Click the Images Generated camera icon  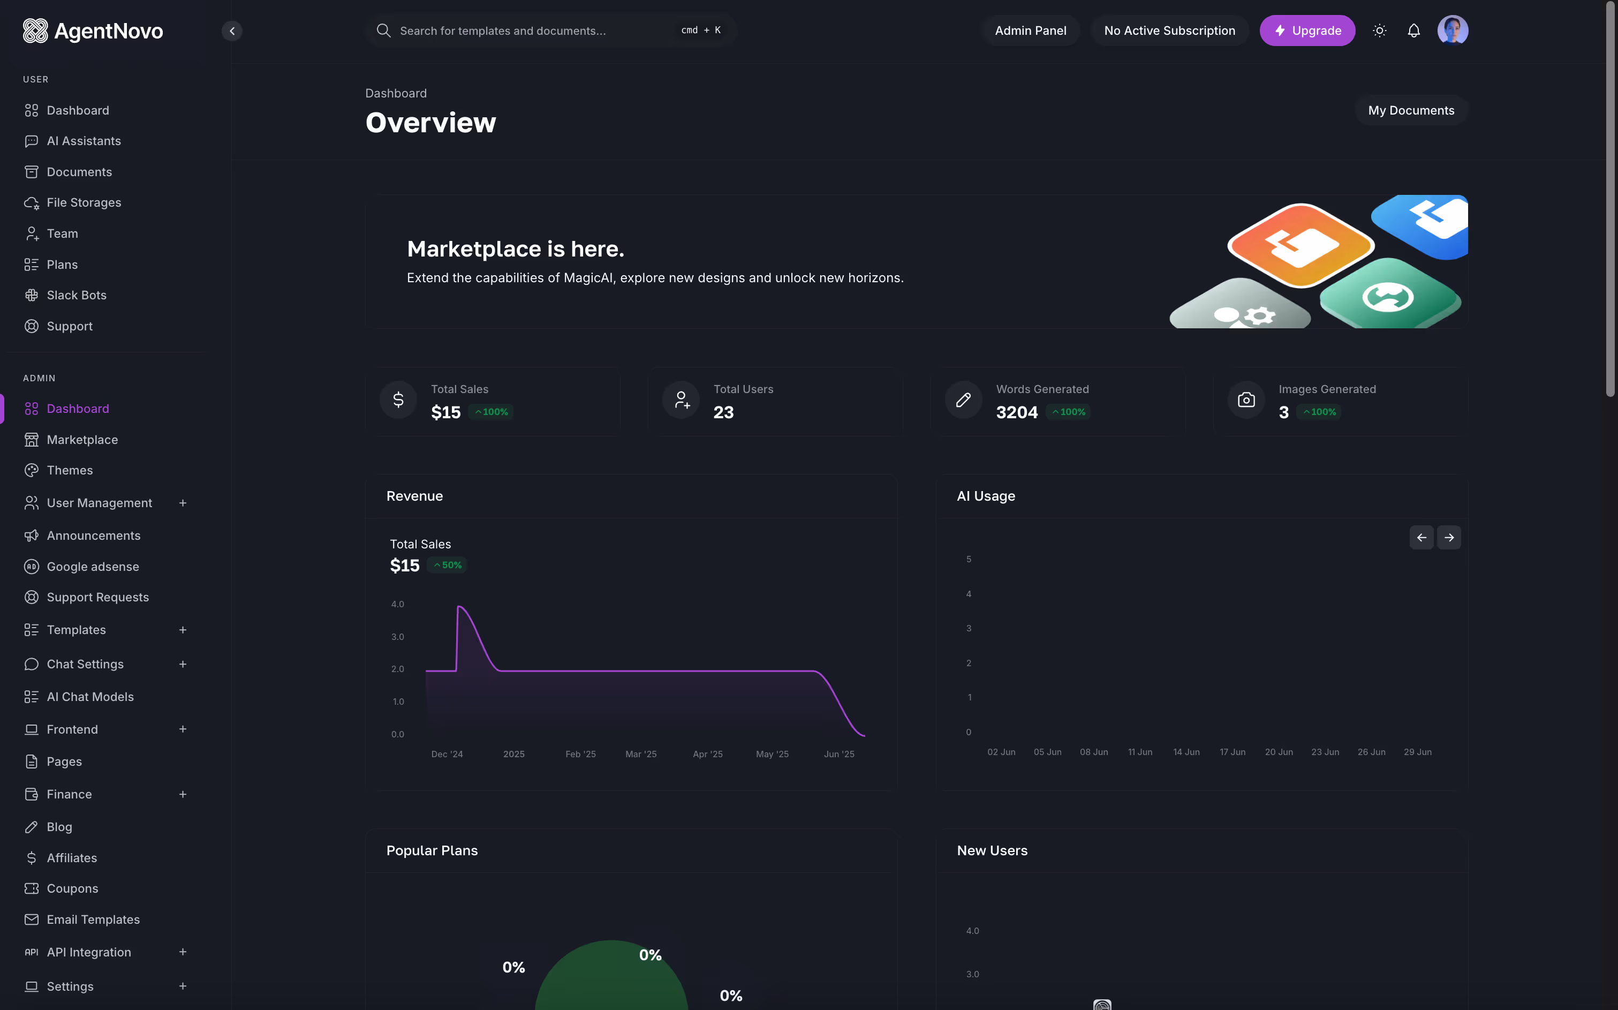coord(1246,400)
